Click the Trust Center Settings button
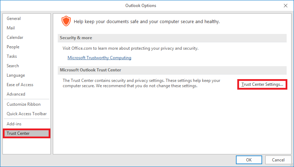 (x=262, y=84)
